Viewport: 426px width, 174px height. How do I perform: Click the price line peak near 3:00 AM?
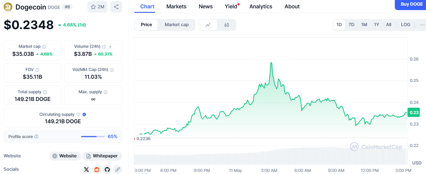(x=271, y=63)
